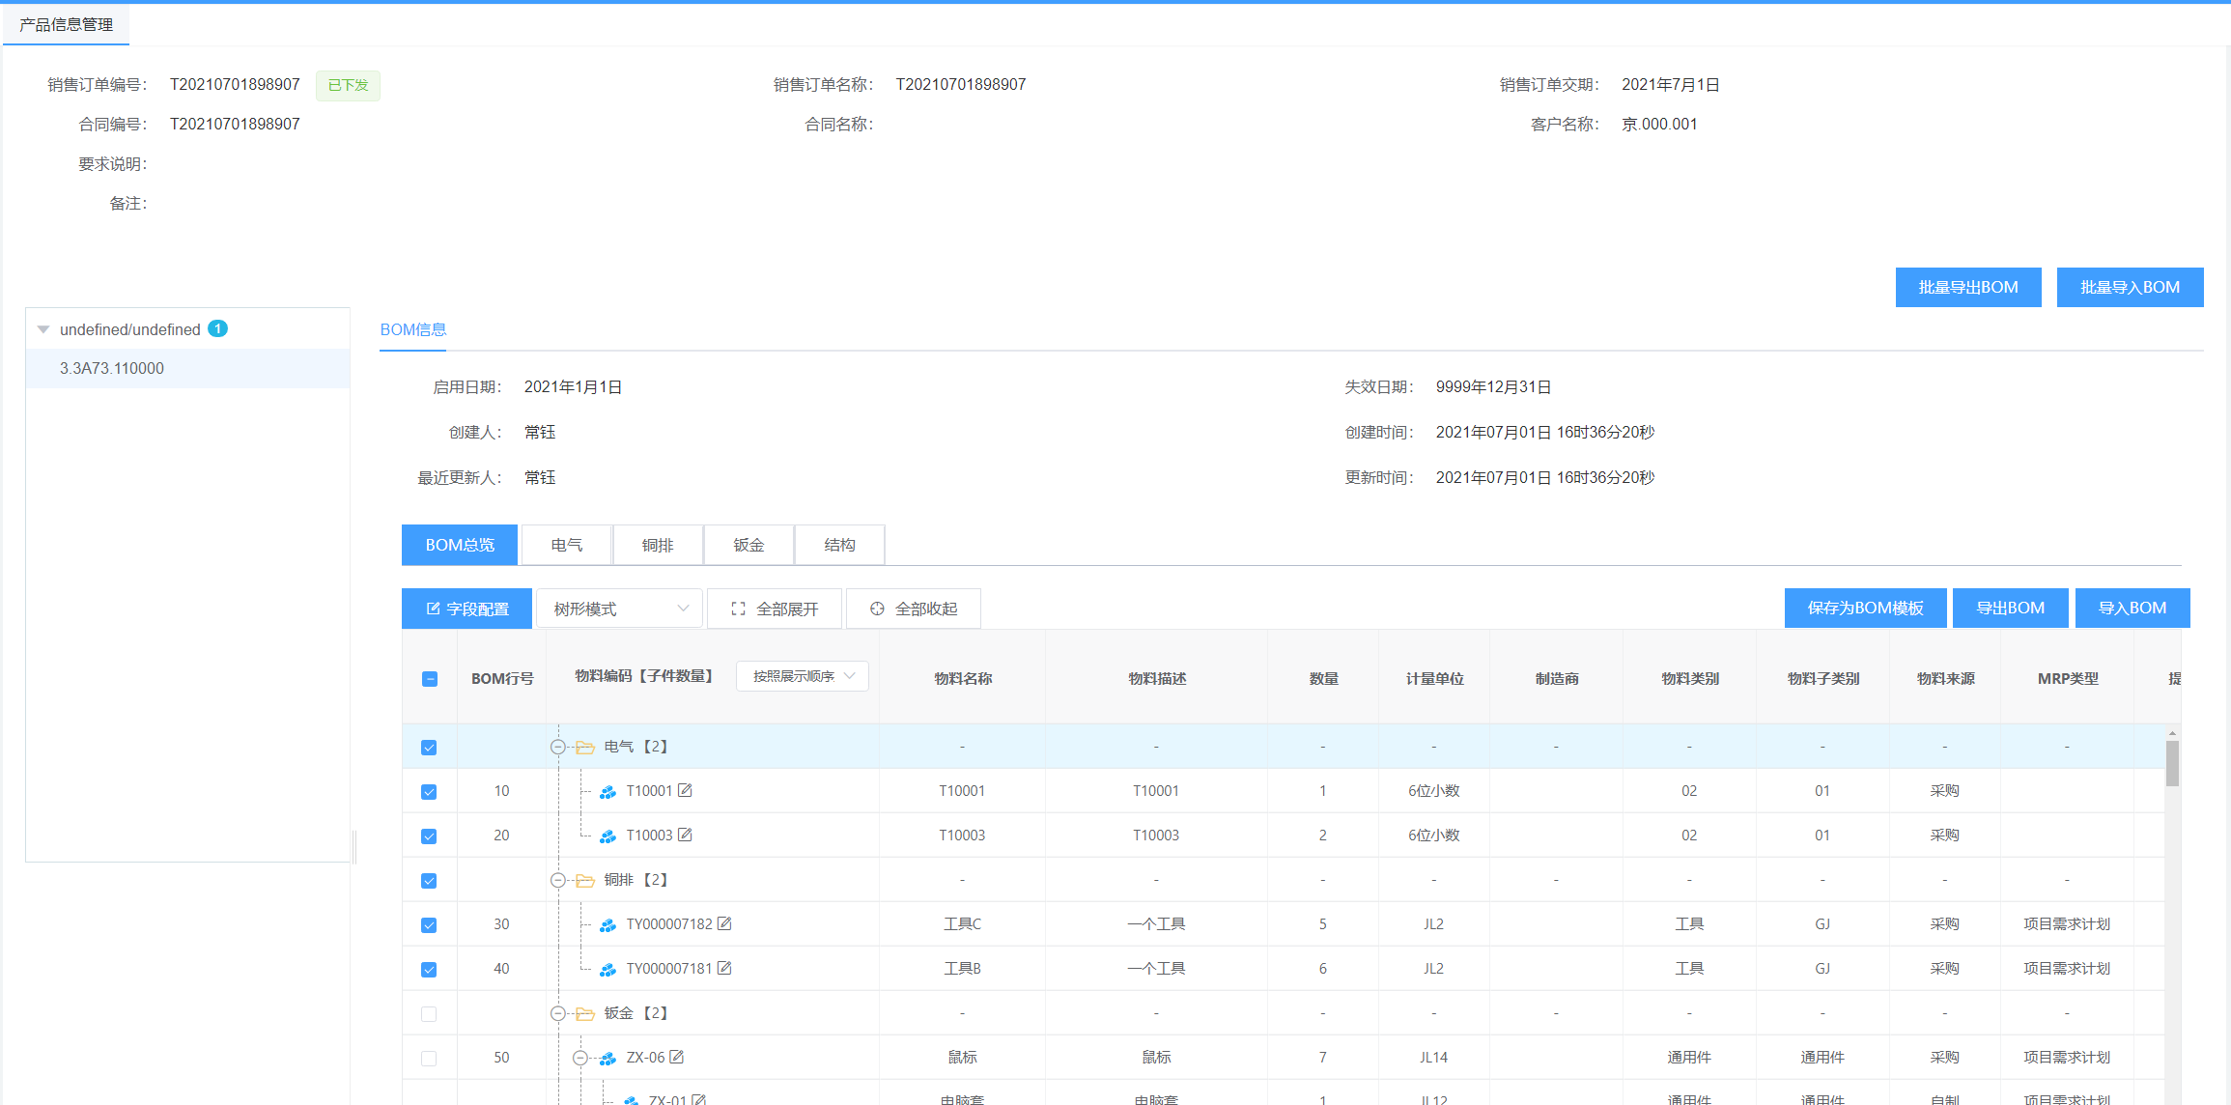Open the 树形模式 display mode dropdown
The width and height of the screenshot is (2231, 1105).
click(620, 609)
